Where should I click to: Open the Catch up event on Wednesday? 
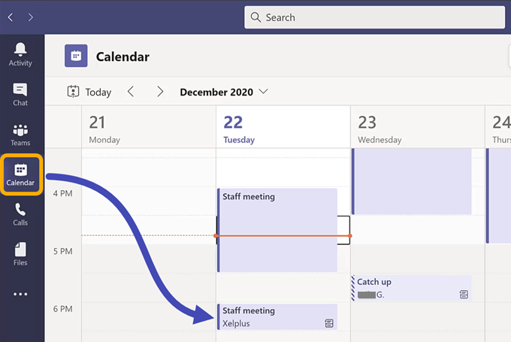[412, 288]
